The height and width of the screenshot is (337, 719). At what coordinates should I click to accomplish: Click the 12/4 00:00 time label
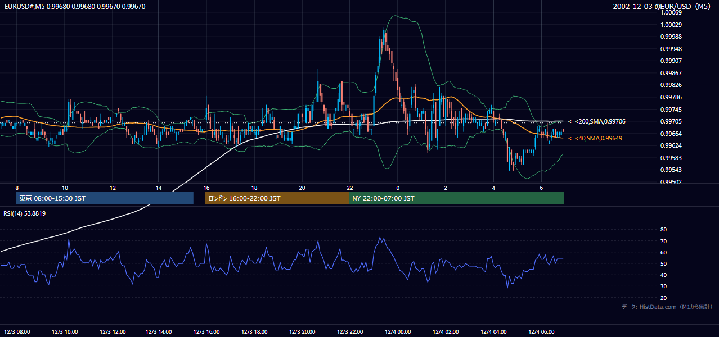[398, 331]
